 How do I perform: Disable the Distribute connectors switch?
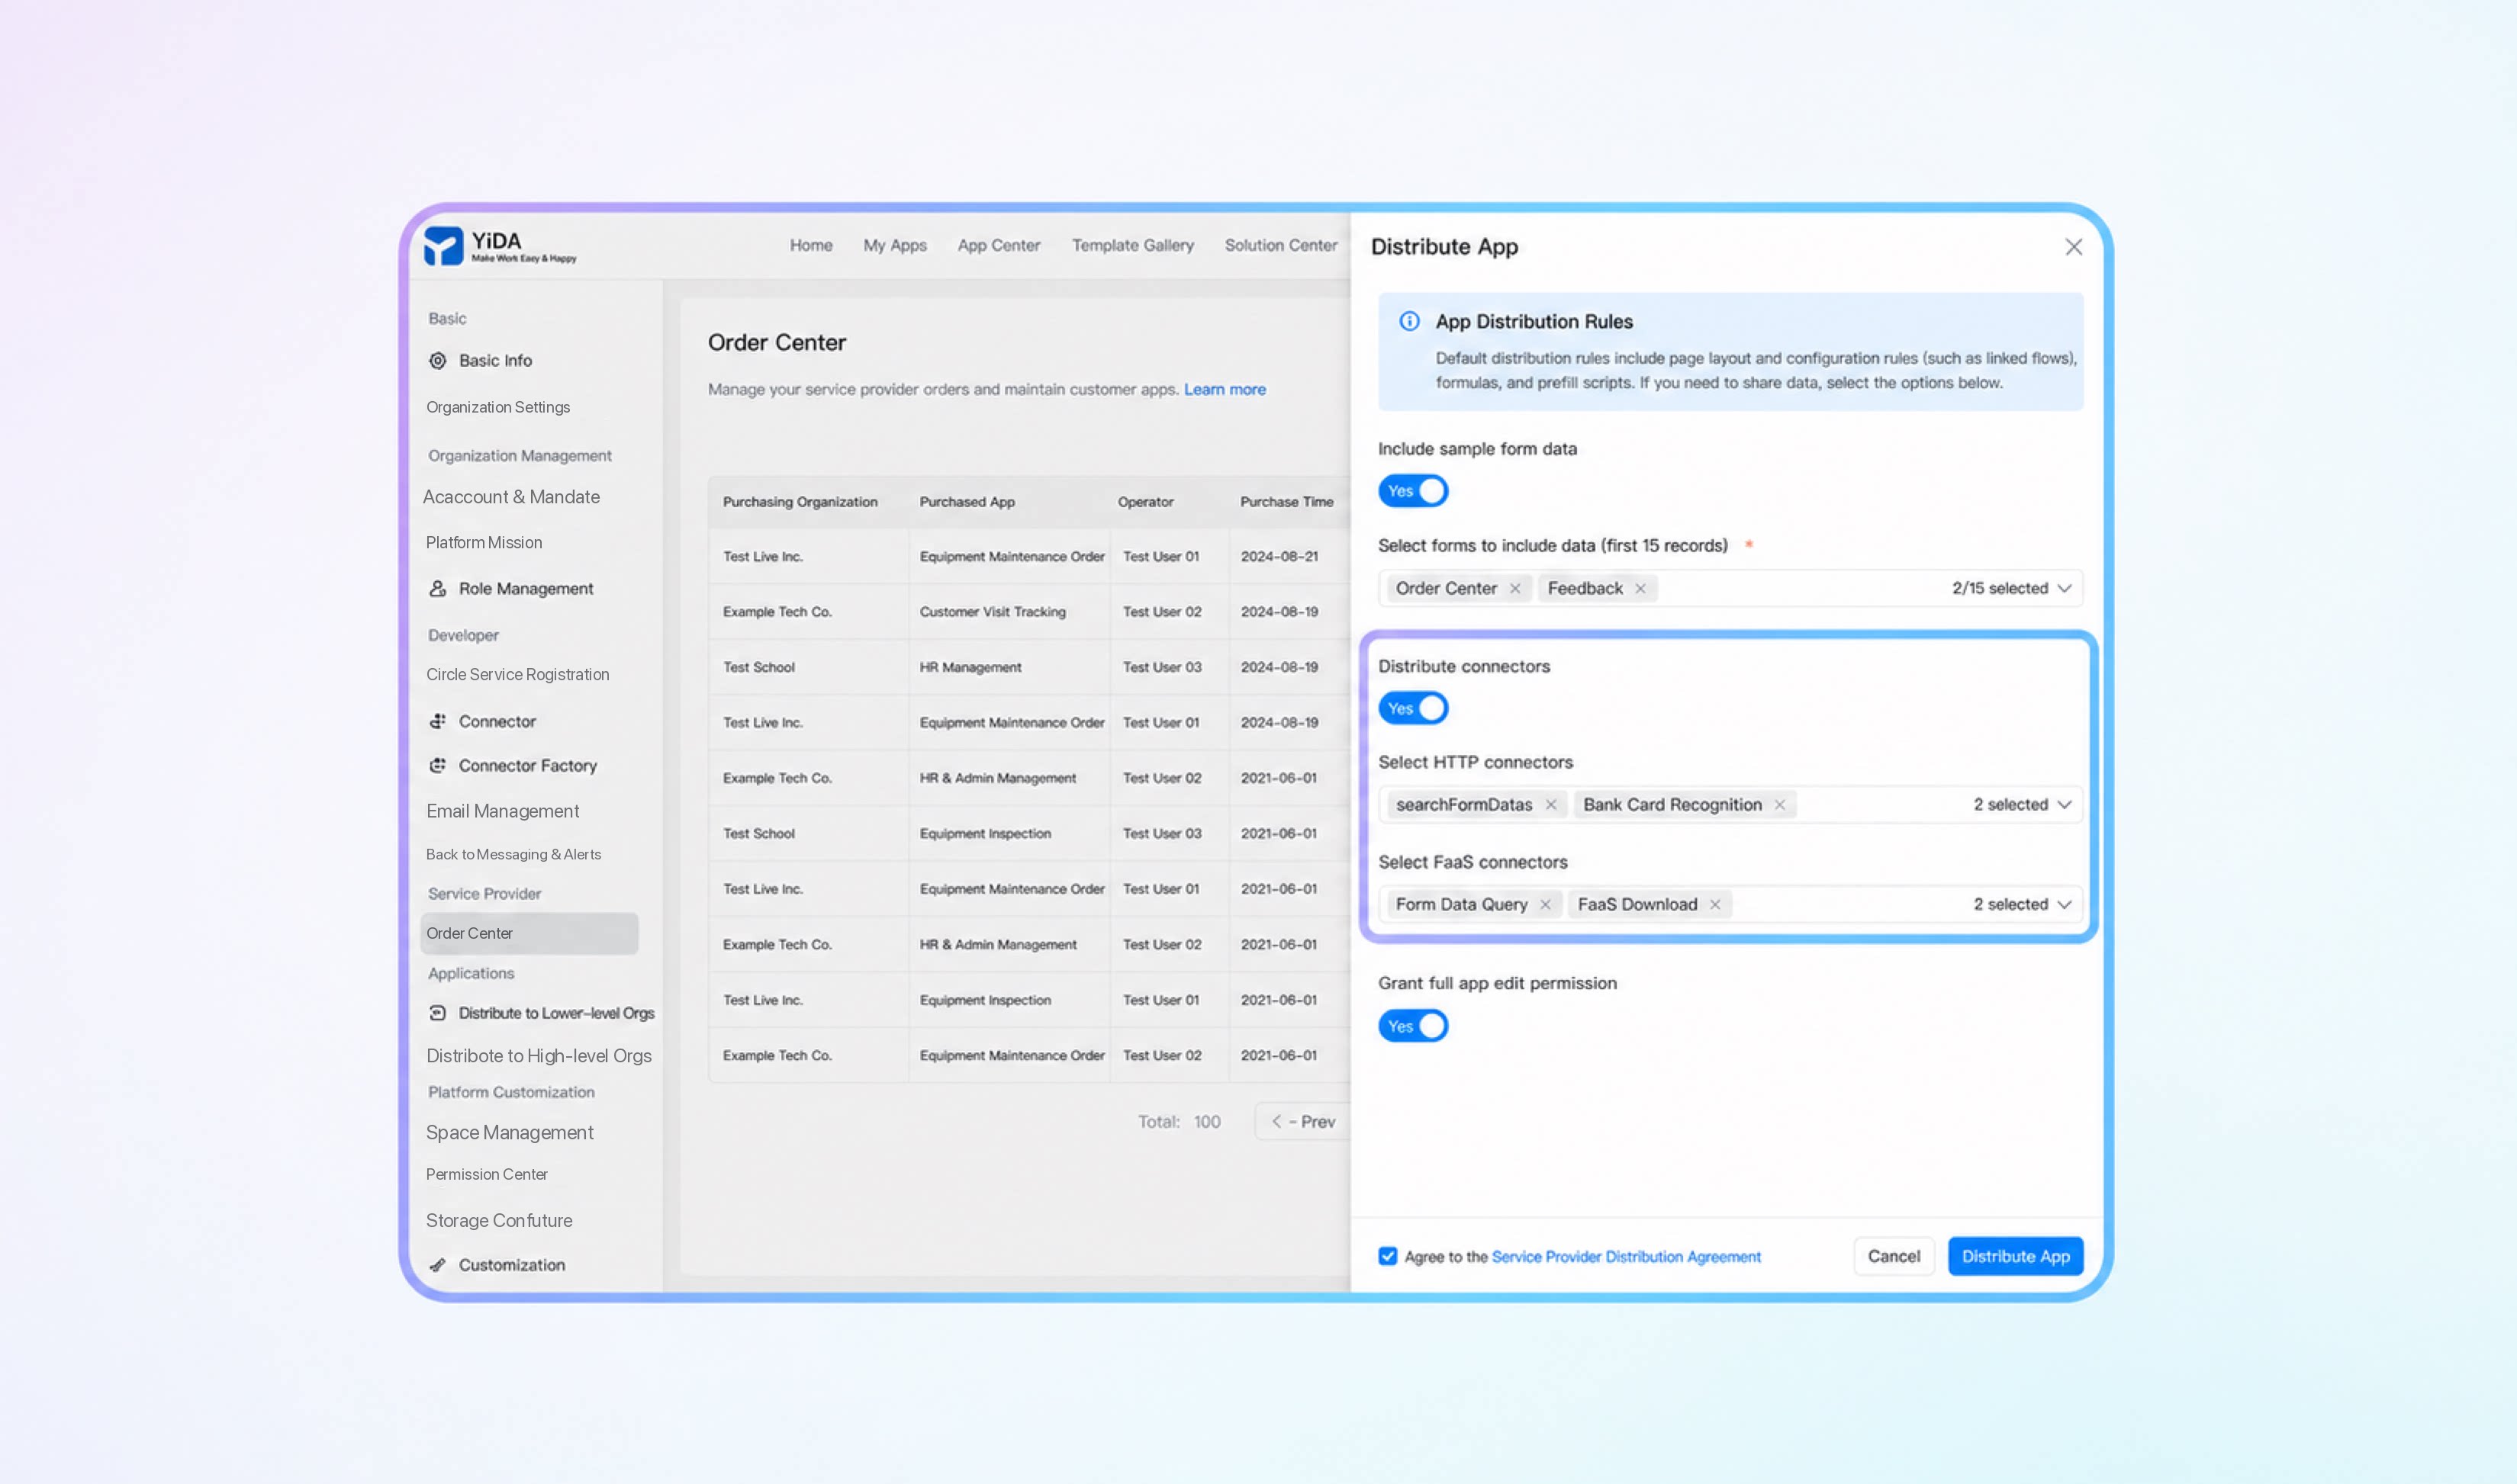[1412, 708]
